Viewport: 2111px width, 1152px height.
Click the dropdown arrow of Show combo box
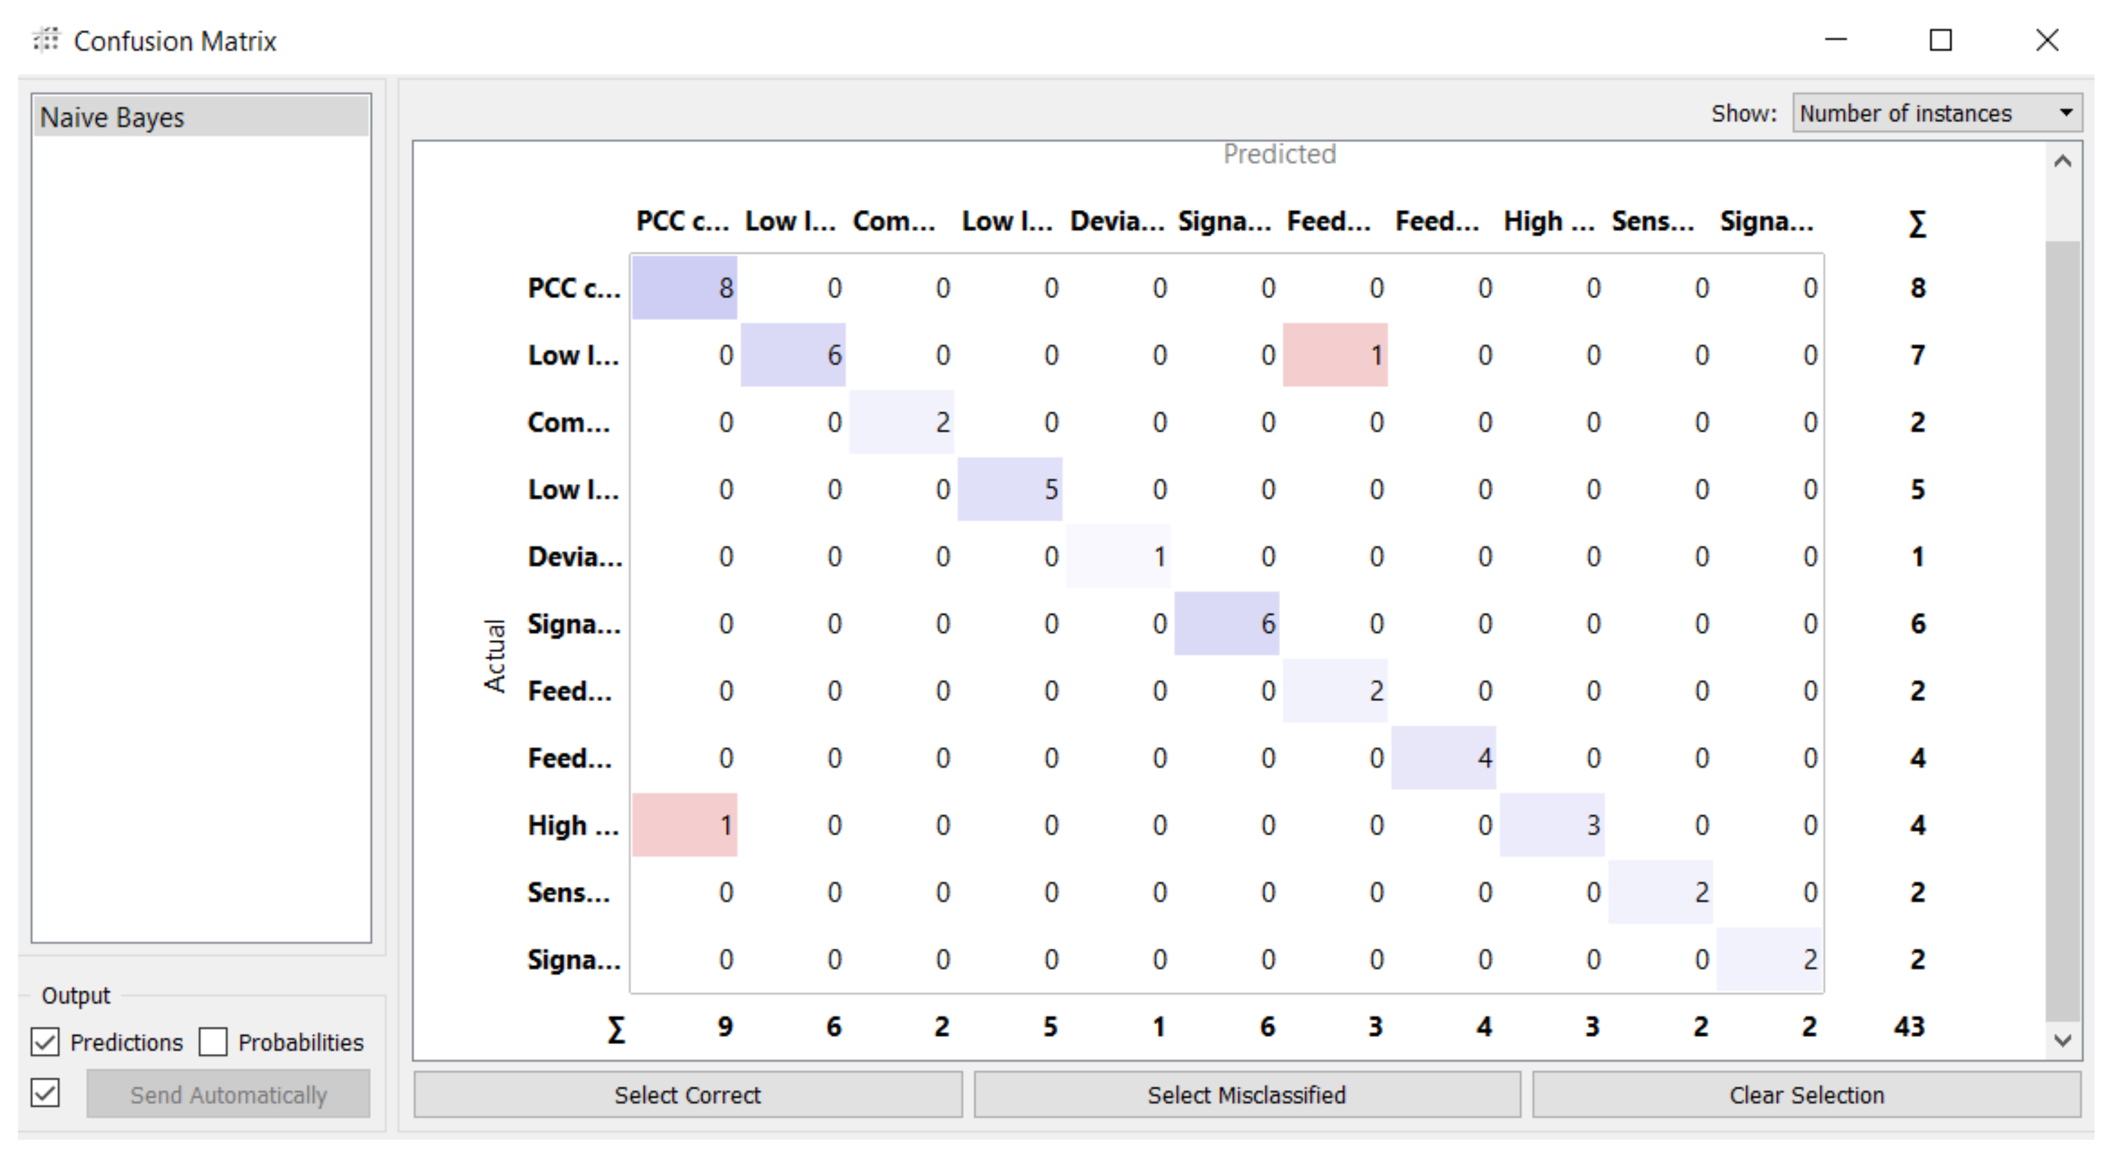pyautogui.click(x=2066, y=113)
